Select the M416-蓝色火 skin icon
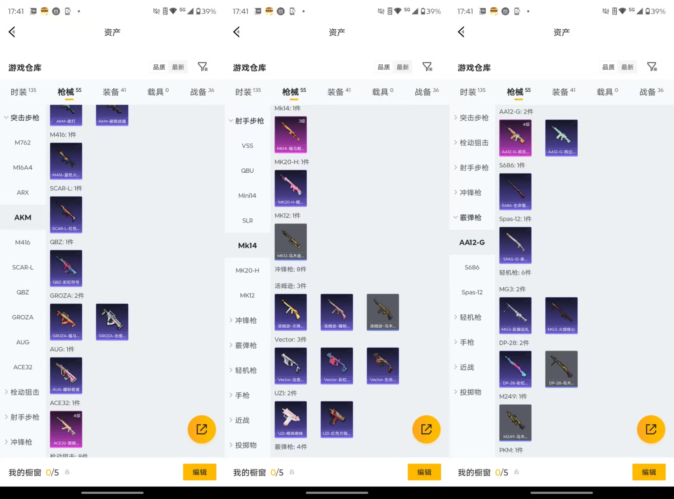 [x=66, y=161]
